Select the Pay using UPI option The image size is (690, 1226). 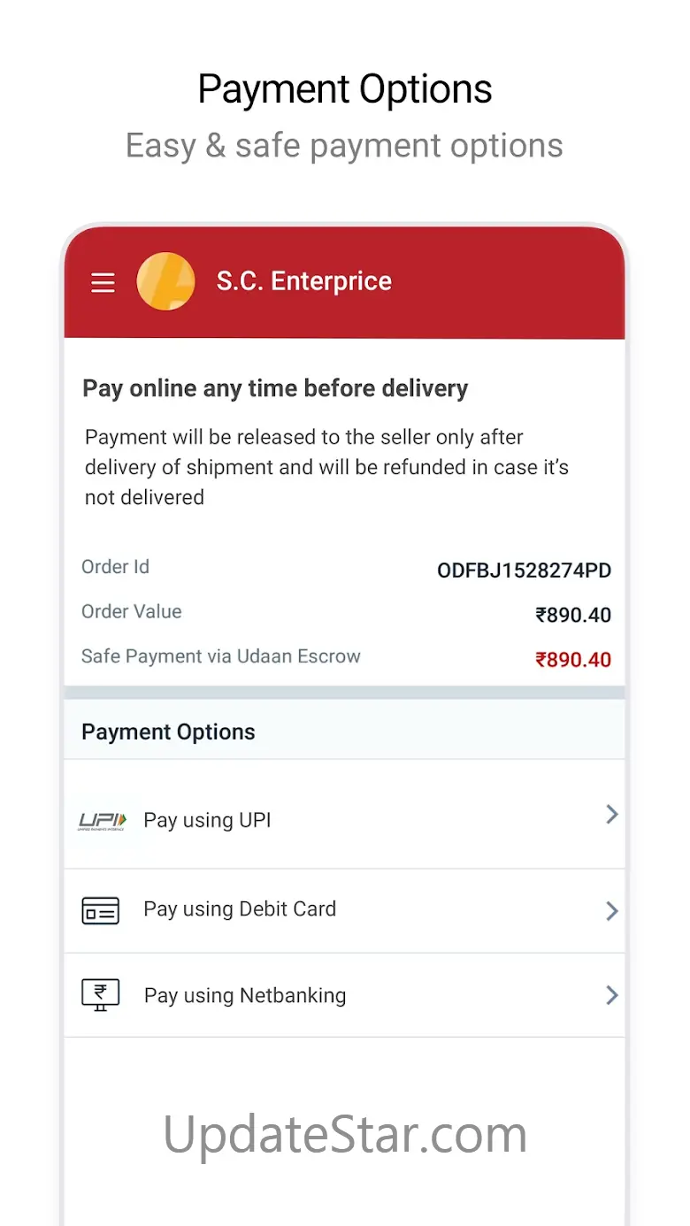(207, 820)
